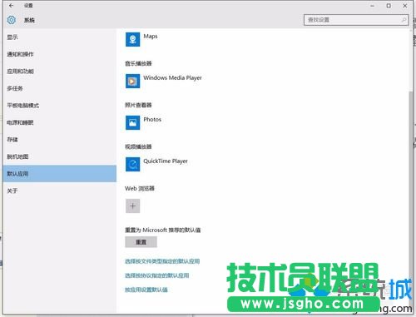This screenshot has width=416, height=317.
Task: Click the 重置 button
Action: coord(141,242)
